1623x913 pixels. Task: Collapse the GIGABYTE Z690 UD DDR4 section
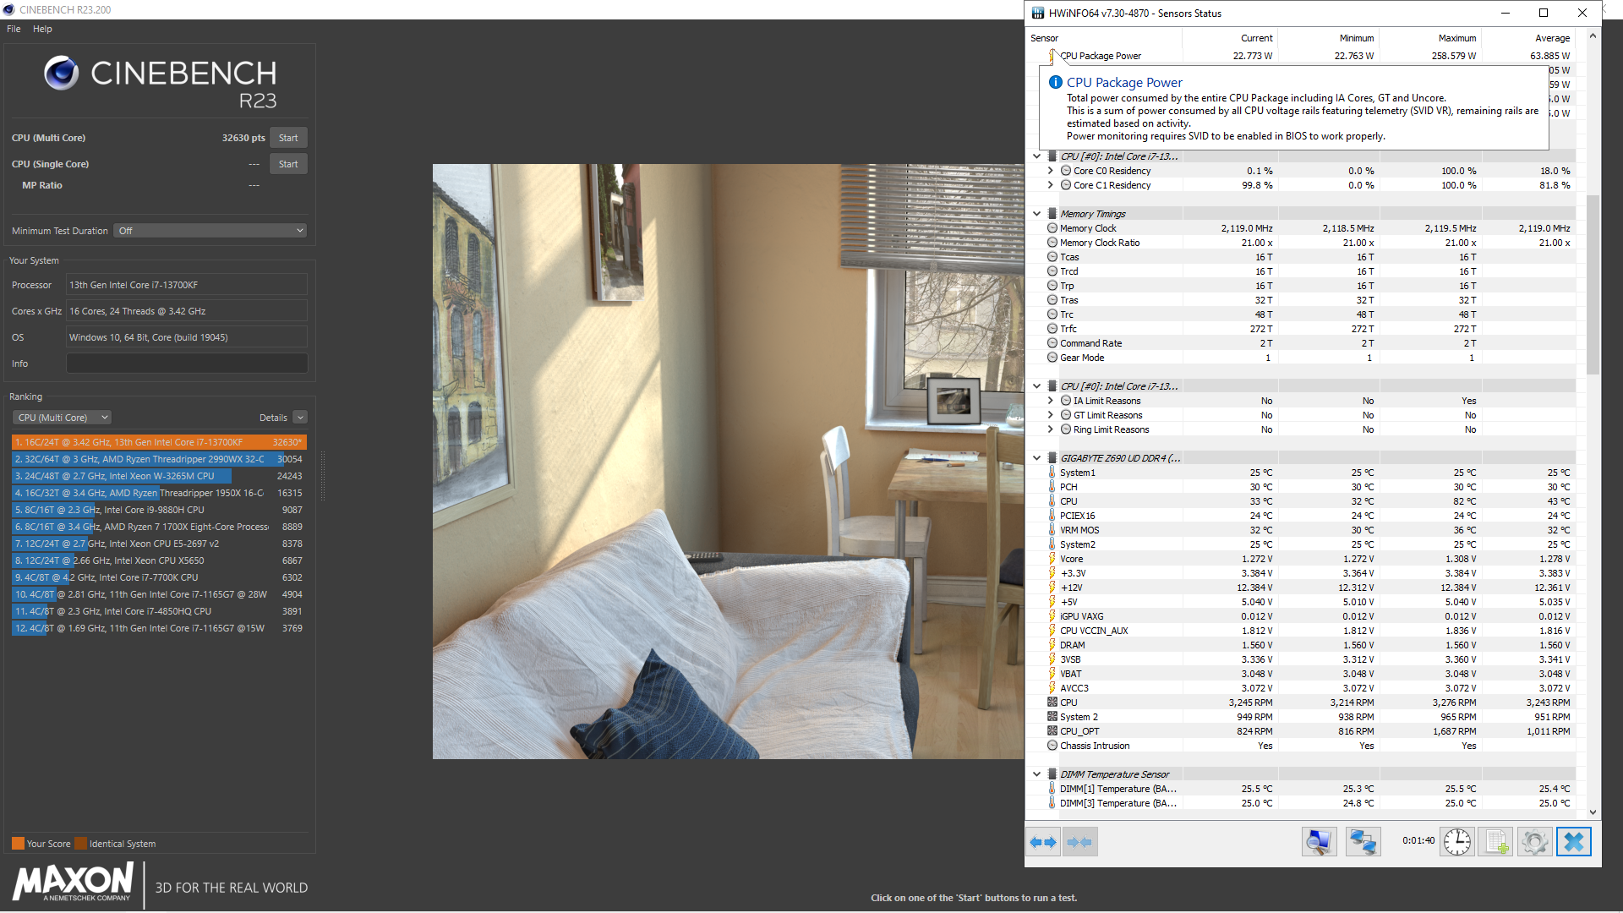[1037, 458]
